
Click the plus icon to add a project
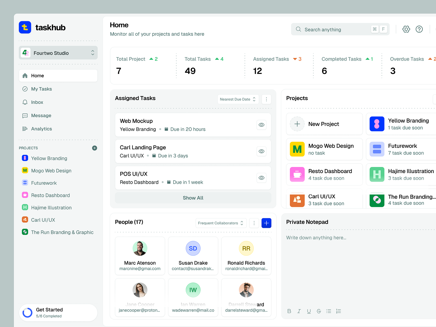coord(95,148)
